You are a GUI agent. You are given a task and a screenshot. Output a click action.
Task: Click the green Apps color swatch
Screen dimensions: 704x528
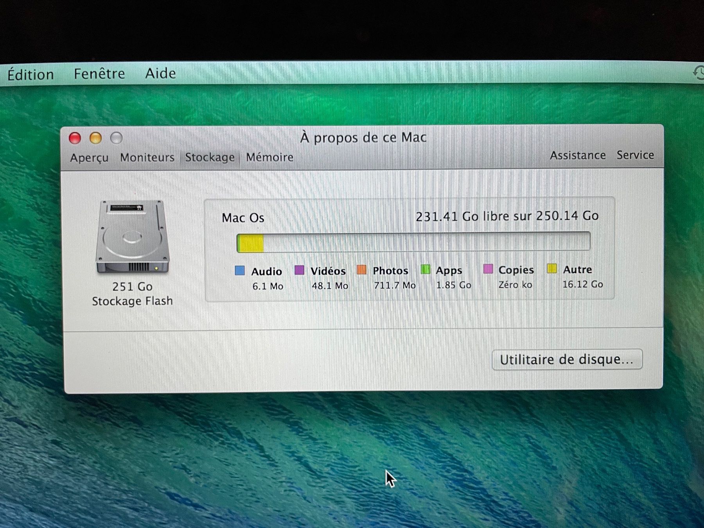click(x=426, y=269)
